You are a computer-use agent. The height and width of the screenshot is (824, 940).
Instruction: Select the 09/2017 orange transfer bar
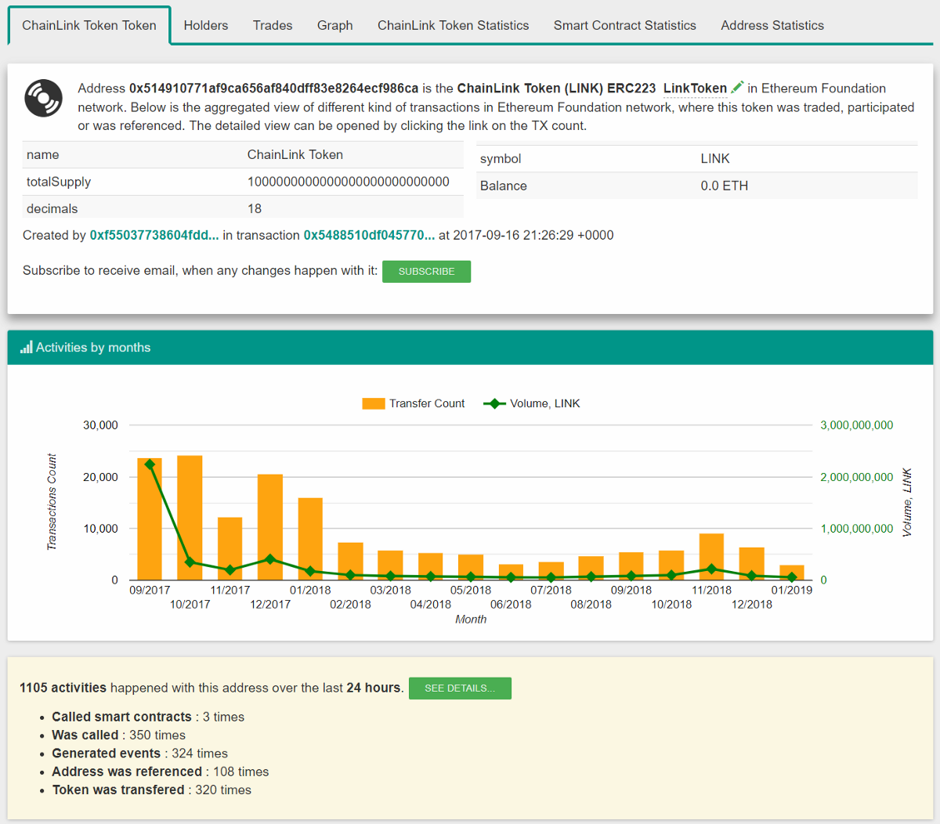coord(150,519)
